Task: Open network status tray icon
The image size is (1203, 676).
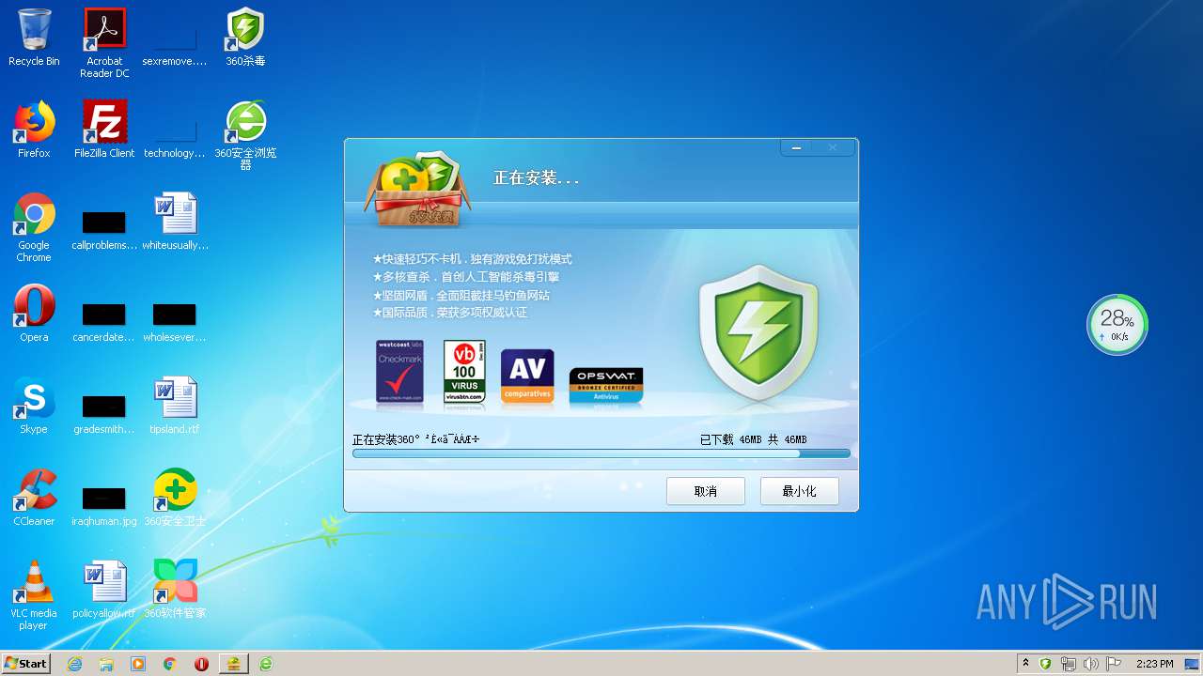Action: click(x=1069, y=664)
